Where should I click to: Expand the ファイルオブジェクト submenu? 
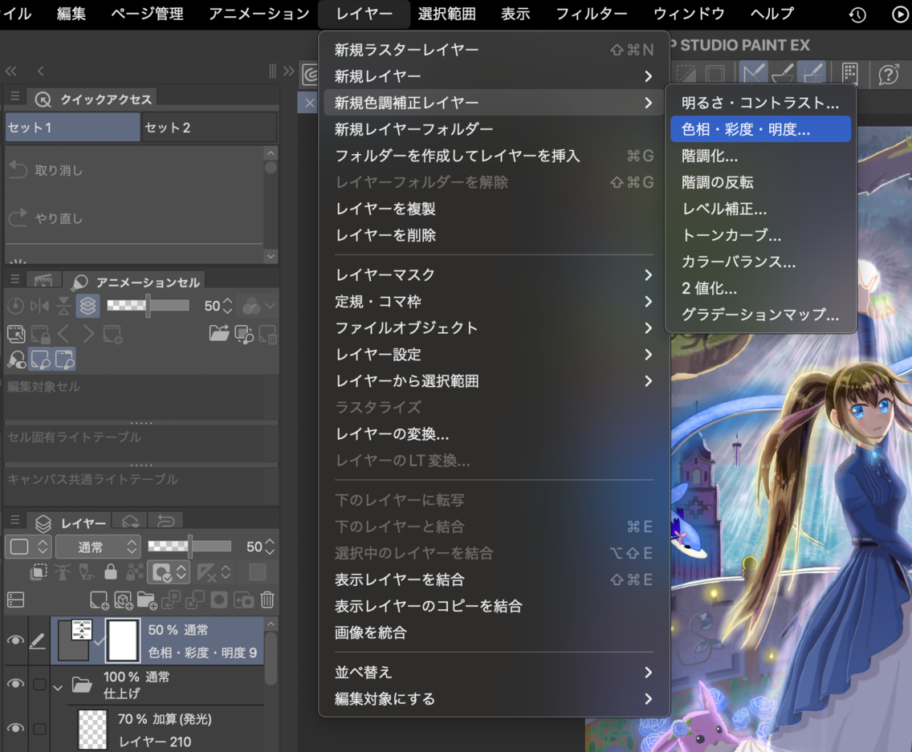(x=494, y=327)
